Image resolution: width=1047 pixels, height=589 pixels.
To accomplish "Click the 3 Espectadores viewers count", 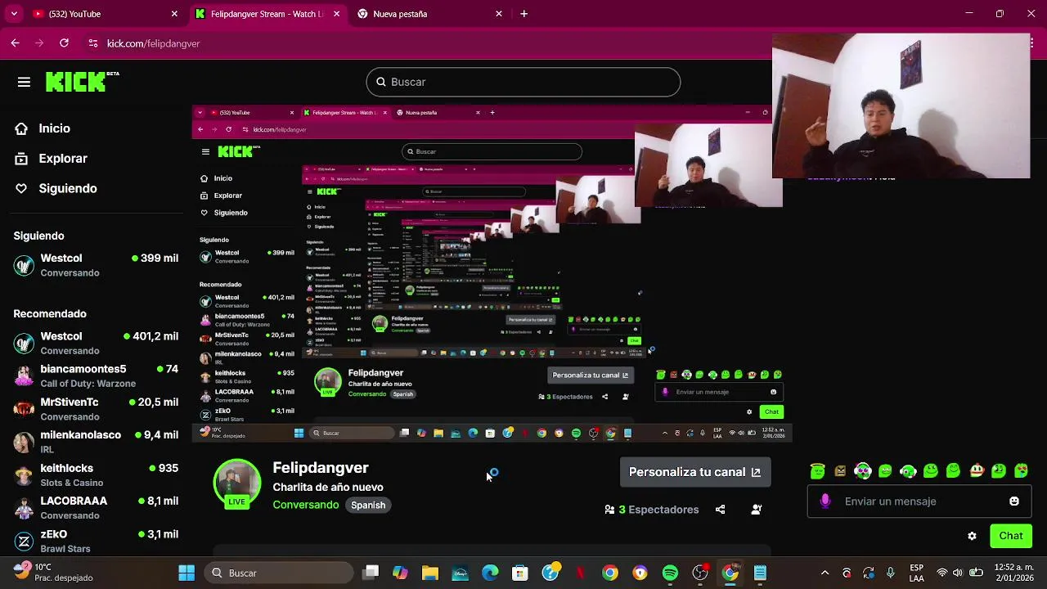I will (652, 509).
